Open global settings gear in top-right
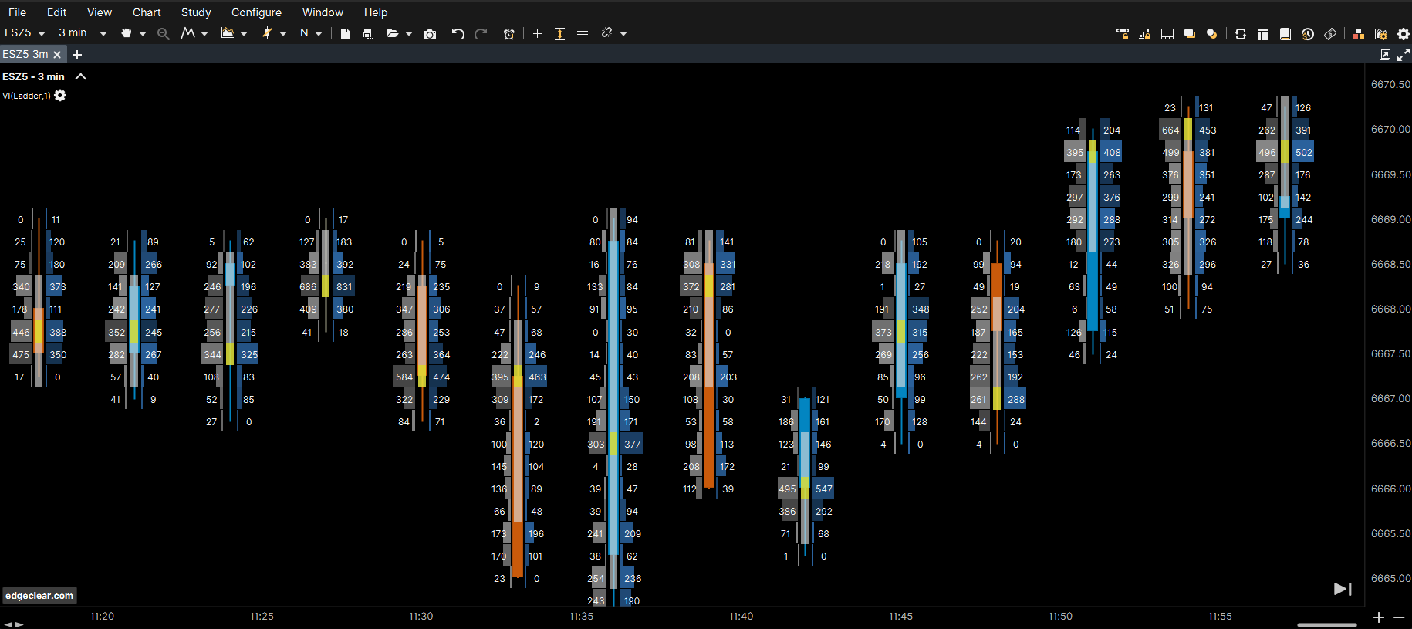The width and height of the screenshot is (1412, 629). tap(1404, 34)
